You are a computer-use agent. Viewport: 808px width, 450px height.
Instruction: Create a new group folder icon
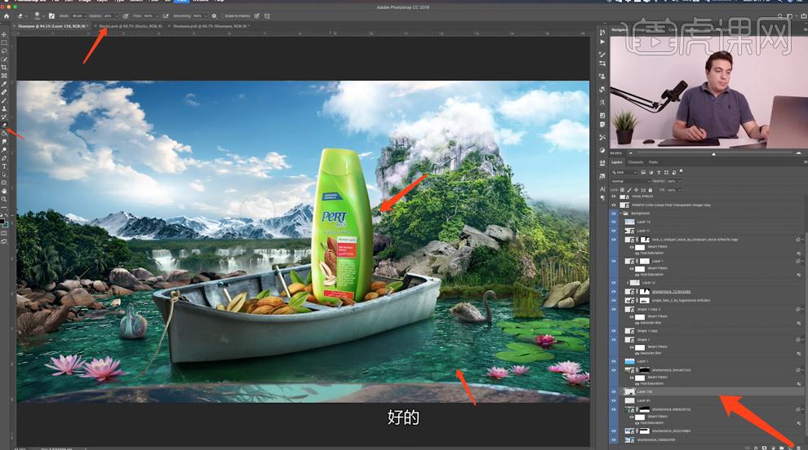coord(781,448)
